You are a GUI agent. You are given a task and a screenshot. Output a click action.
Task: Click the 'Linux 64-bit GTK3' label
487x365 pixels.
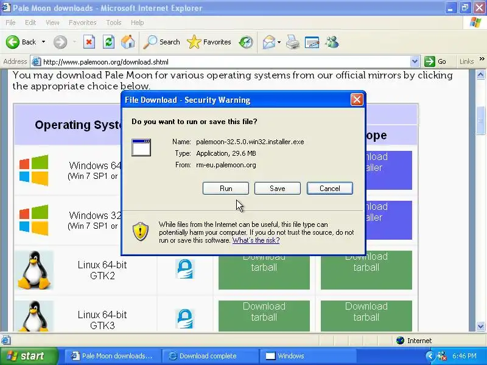tap(102, 320)
